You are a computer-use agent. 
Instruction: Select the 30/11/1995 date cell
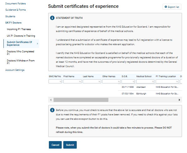[x=127, y=87]
